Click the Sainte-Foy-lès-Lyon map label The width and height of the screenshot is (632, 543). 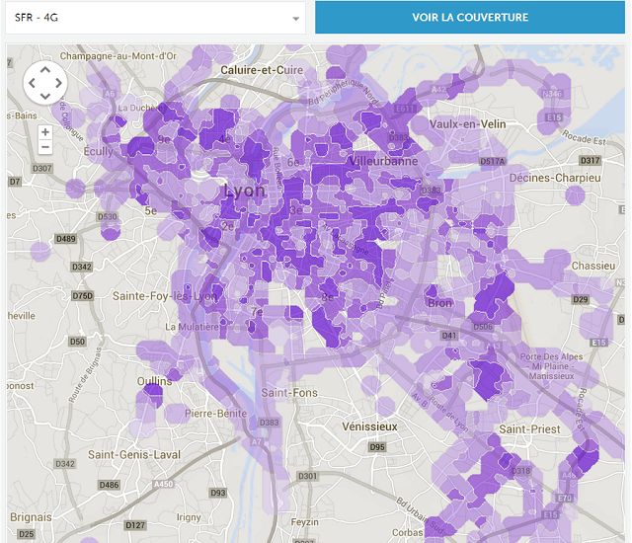coord(165,296)
